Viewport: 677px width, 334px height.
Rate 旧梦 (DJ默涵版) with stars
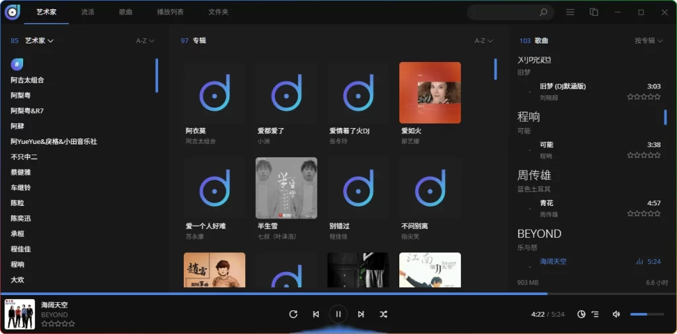(644, 97)
